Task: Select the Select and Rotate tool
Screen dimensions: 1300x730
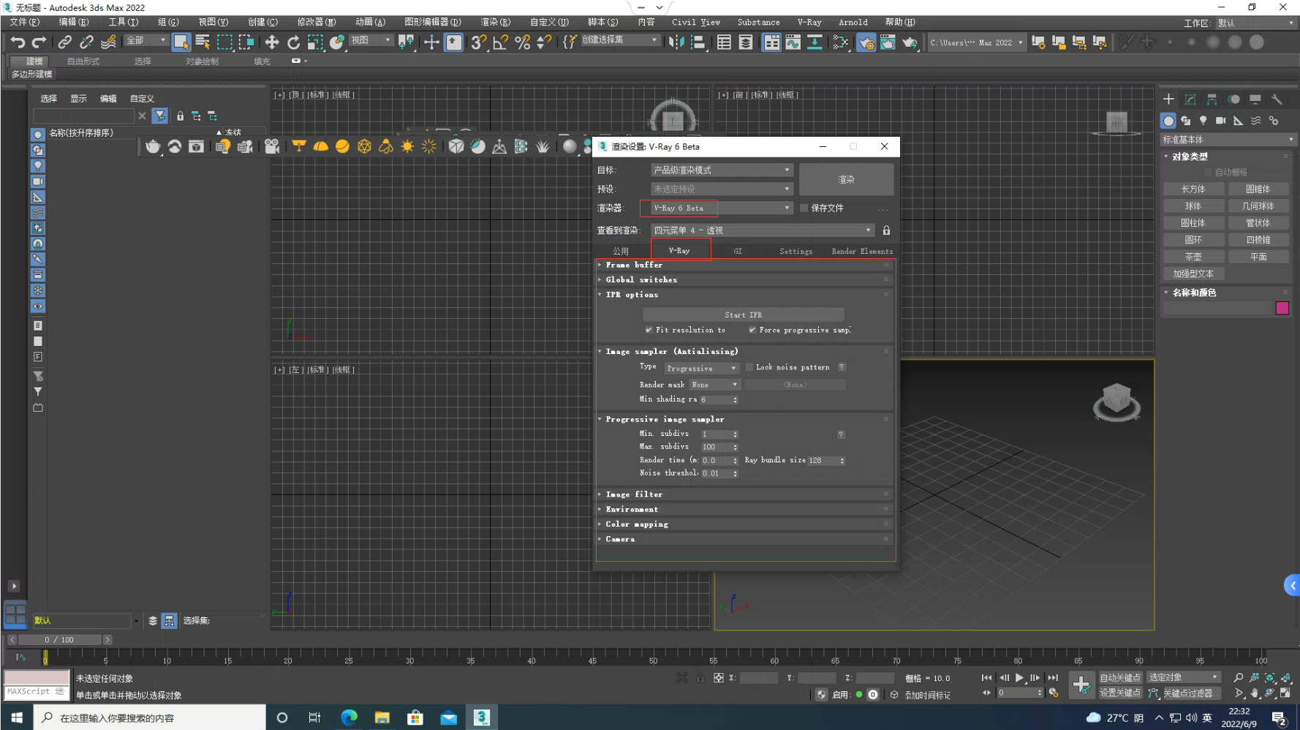Action: click(x=293, y=42)
